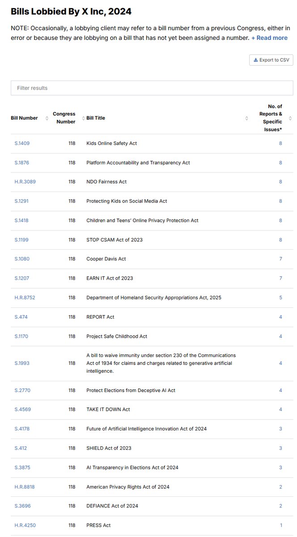The height and width of the screenshot is (537, 297).
Task: Open reports count for REPORT Act row
Action: [x=280, y=317]
